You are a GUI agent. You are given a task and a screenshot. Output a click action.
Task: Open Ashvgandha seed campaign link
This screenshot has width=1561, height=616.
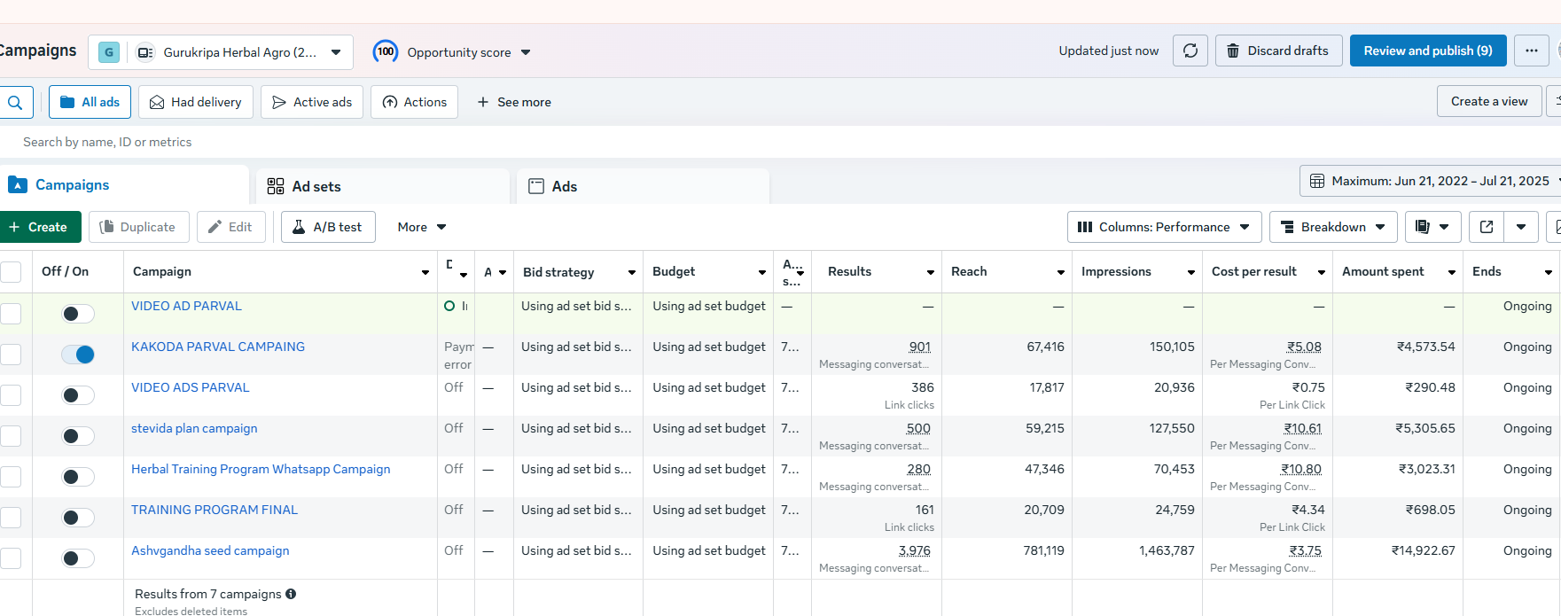[210, 551]
